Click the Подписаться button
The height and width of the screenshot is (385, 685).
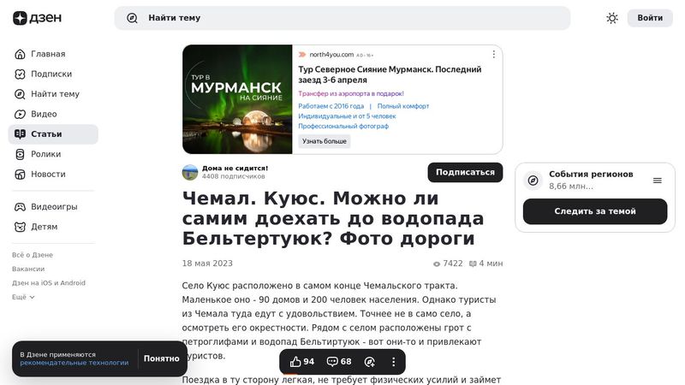pyautogui.click(x=465, y=172)
